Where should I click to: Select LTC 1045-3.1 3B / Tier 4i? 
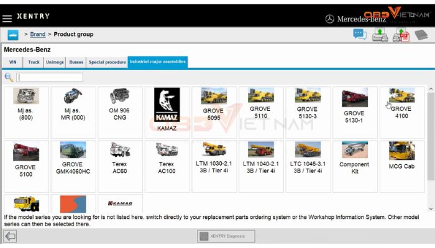click(x=308, y=166)
